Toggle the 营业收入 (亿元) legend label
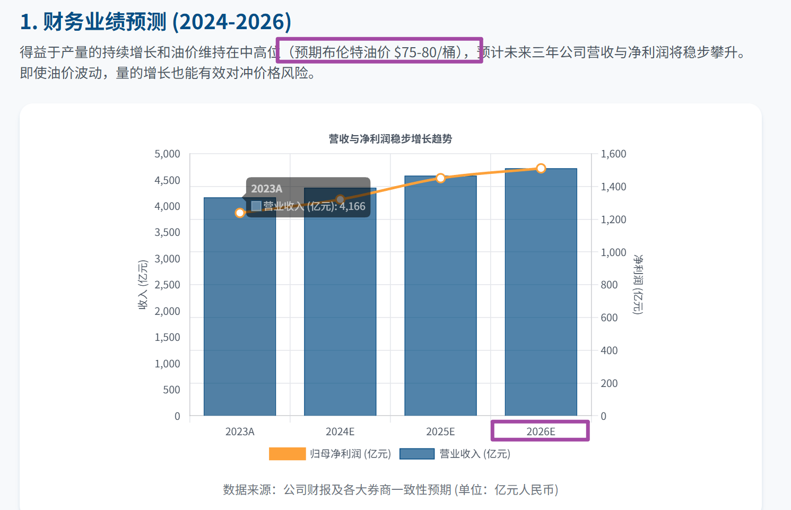The width and height of the screenshot is (791, 510). tap(475, 454)
